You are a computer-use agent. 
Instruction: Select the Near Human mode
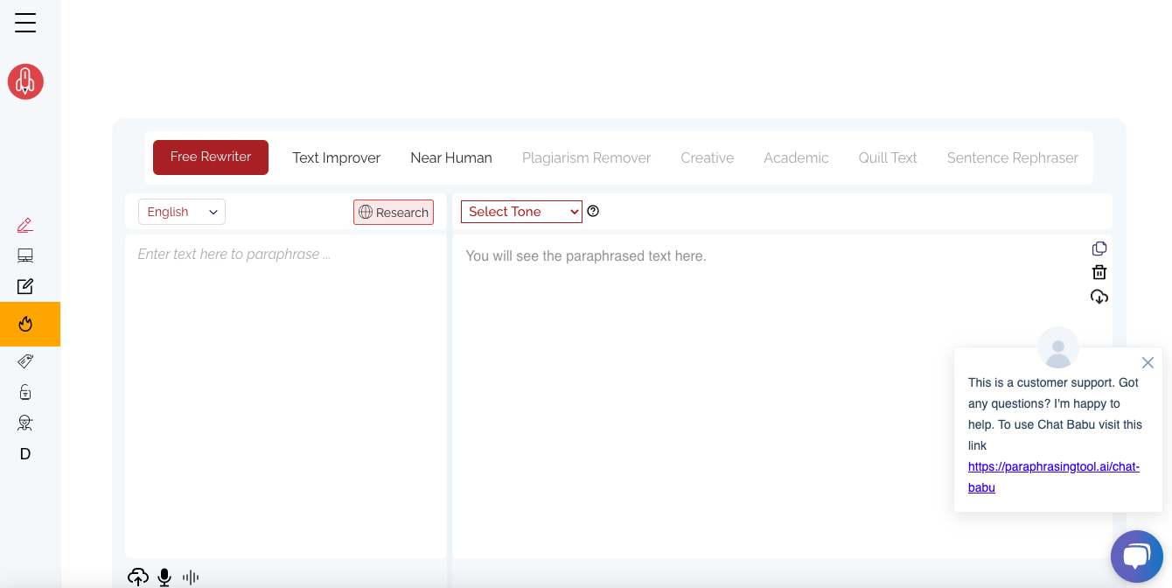pos(451,157)
